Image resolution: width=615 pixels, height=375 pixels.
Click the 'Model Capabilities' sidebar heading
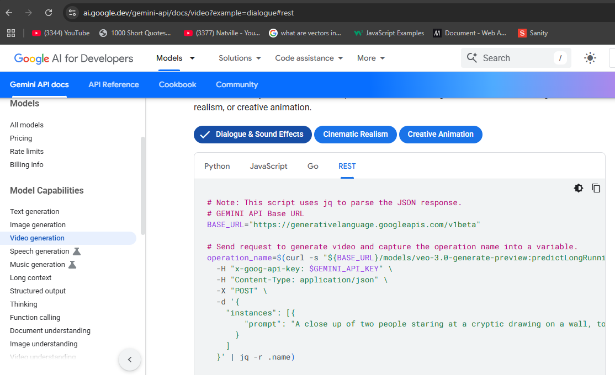pos(47,191)
